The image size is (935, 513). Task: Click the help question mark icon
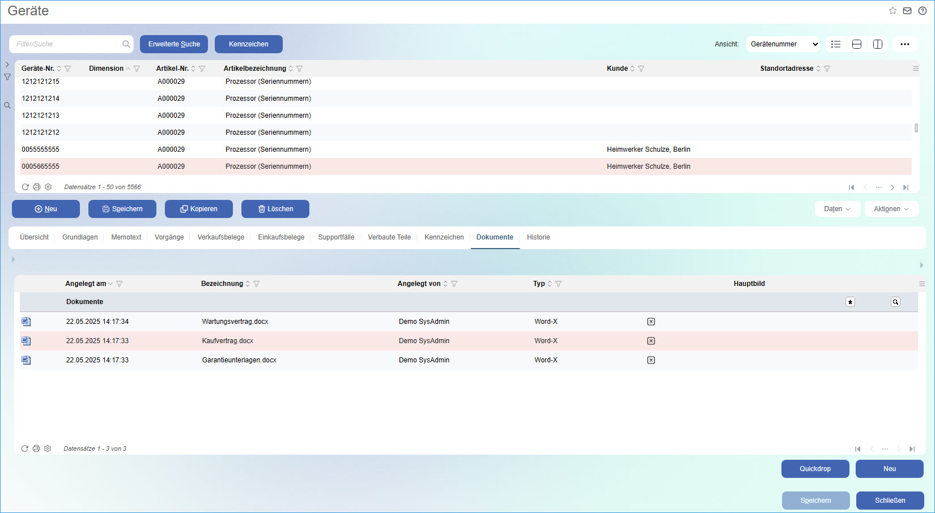click(x=923, y=11)
